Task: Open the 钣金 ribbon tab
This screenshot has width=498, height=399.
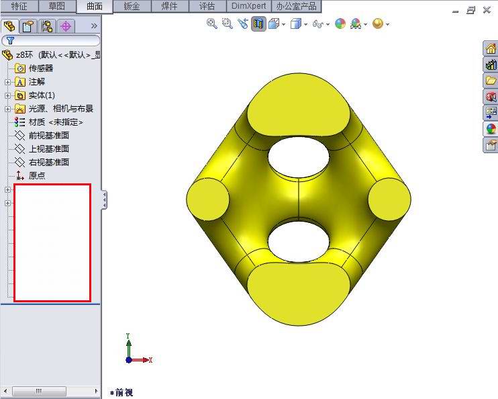Action: [132, 6]
